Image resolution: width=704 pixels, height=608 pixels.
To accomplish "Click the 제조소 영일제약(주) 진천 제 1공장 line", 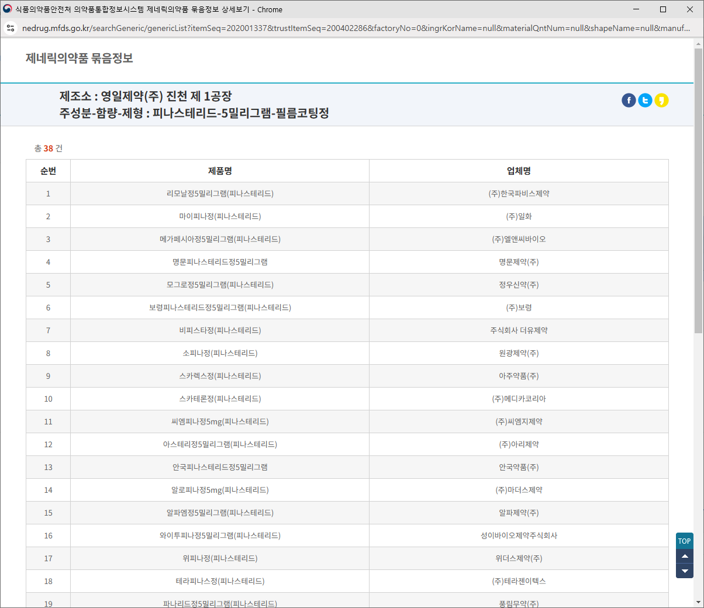I will (x=146, y=96).
